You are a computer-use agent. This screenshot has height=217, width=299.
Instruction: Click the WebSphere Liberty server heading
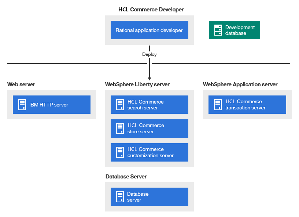137,84
